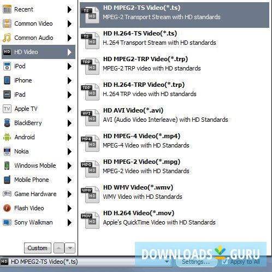This screenshot has width=272, height=272.
Task: Click the Custom button
Action: [x=38, y=248]
